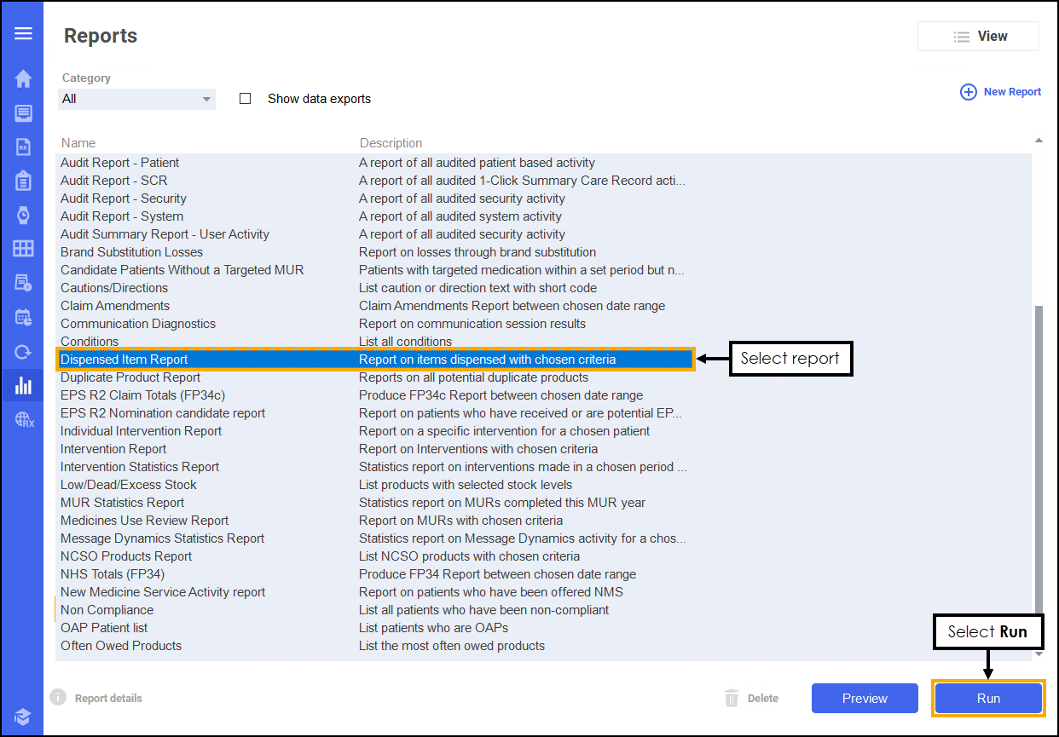
Task: Open the Category dropdown
Action: pos(136,99)
